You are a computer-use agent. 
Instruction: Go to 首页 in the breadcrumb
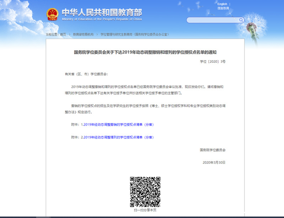coord(63,34)
